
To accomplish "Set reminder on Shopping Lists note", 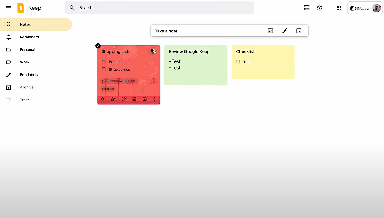I will click(x=103, y=99).
